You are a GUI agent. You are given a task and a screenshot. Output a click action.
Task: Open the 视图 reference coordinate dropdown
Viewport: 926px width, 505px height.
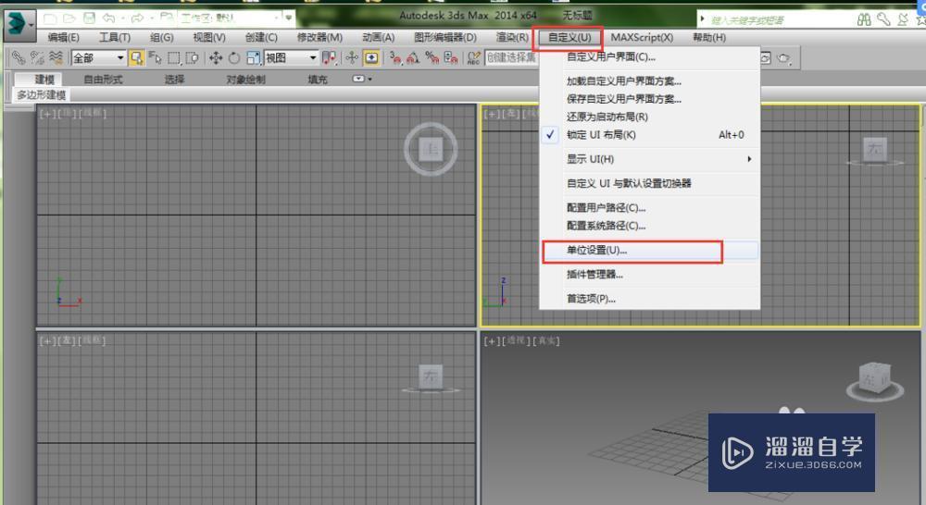point(291,58)
